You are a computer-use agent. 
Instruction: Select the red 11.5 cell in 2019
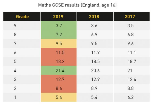click(59, 52)
